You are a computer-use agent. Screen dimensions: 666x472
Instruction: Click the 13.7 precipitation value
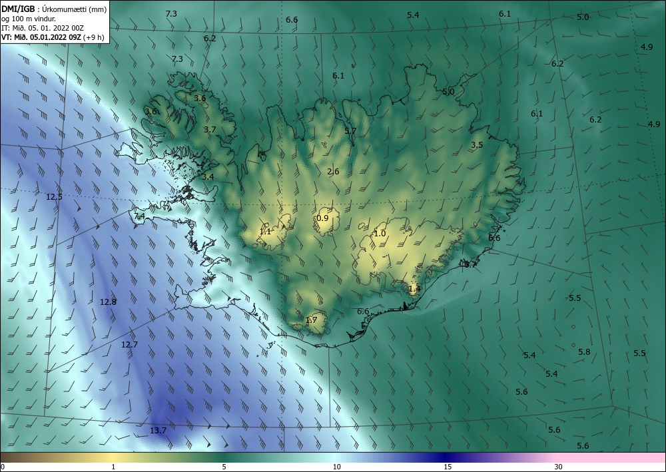(x=158, y=431)
